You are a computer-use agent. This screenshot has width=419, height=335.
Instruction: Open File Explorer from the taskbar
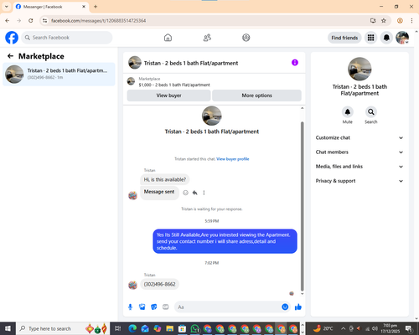(169, 328)
